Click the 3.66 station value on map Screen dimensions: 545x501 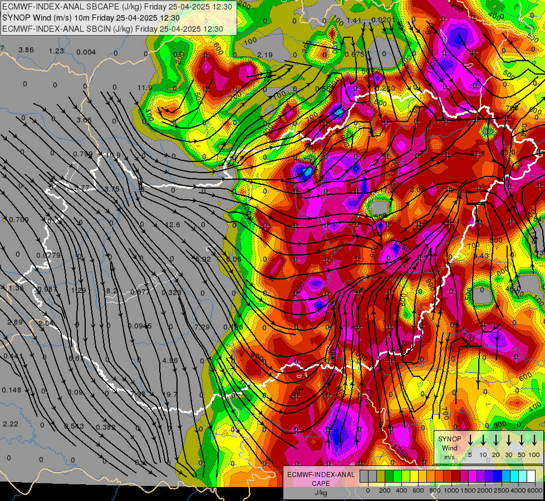click(84, 120)
